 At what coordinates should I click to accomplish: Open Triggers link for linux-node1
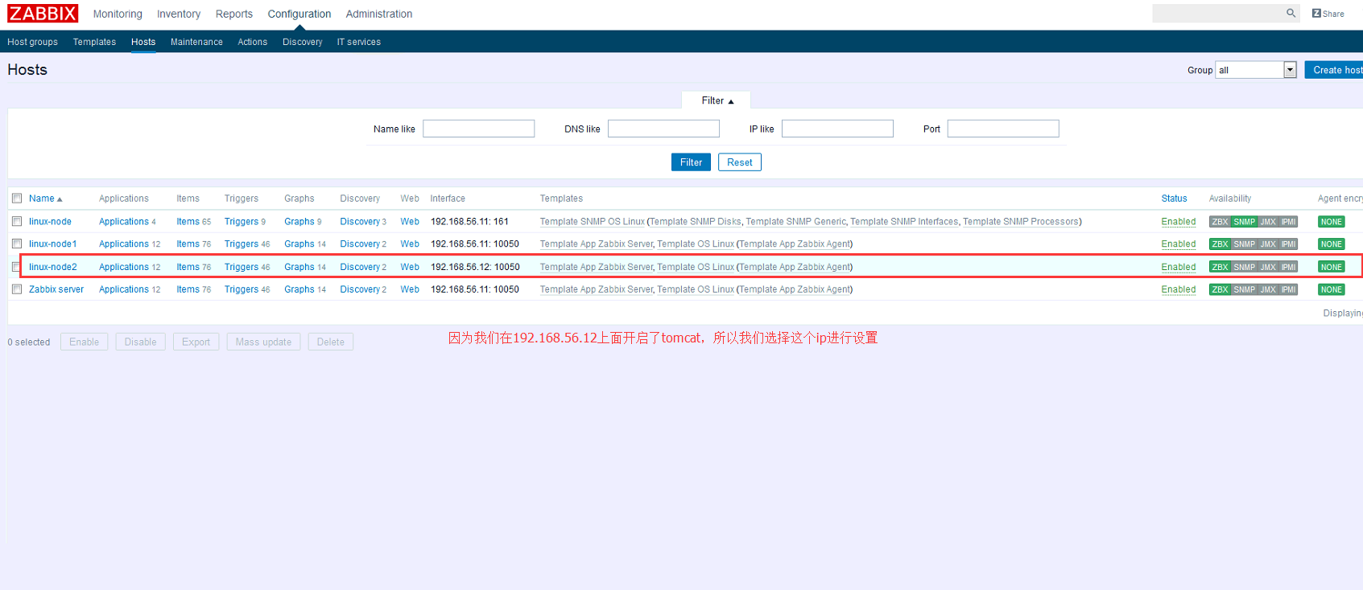[x=242, y=244]
